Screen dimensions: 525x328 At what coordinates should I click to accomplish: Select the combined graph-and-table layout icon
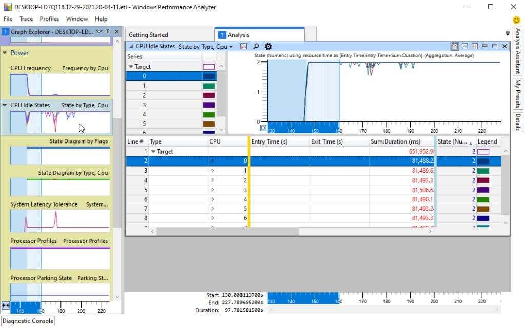coord(455,46)
